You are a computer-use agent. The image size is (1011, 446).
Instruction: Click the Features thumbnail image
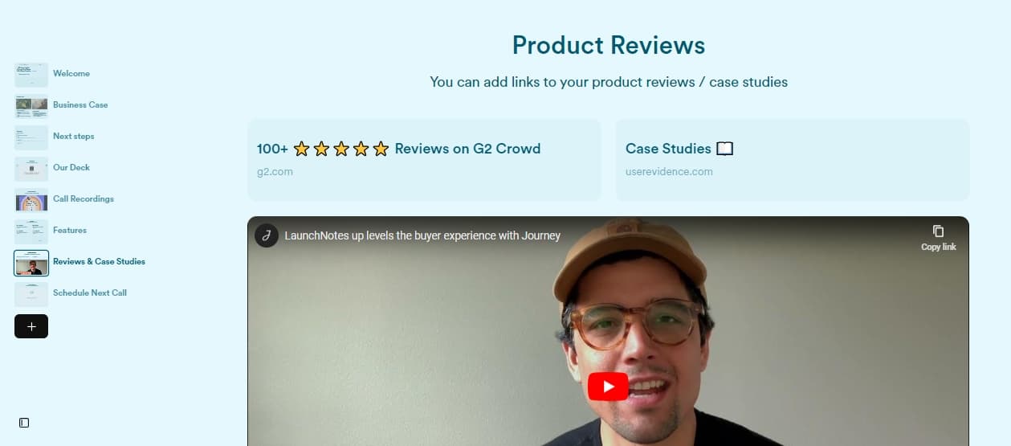[x=31, y=231]
